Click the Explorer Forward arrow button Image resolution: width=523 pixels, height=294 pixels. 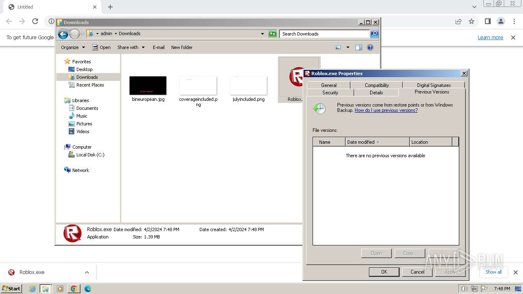click(x=74, y=34)
